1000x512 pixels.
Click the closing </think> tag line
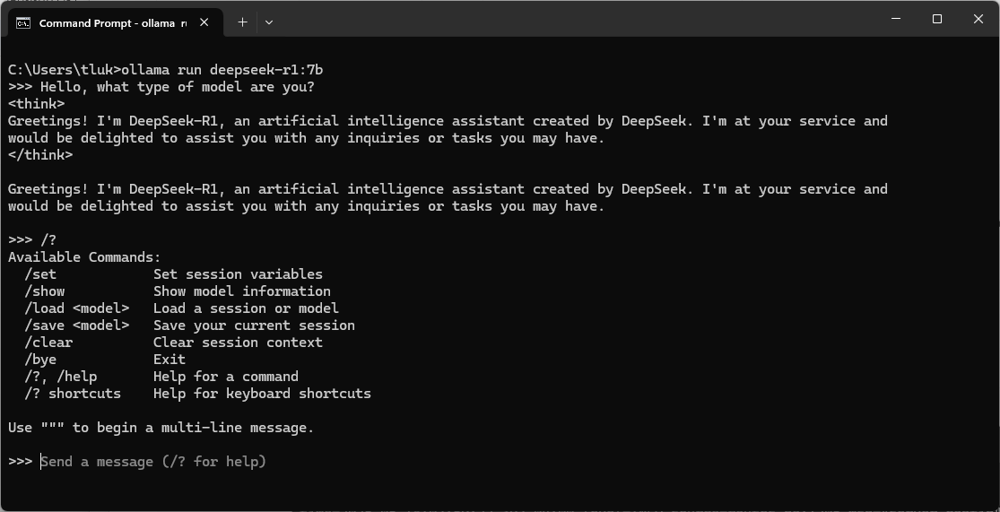pos(40,155)
